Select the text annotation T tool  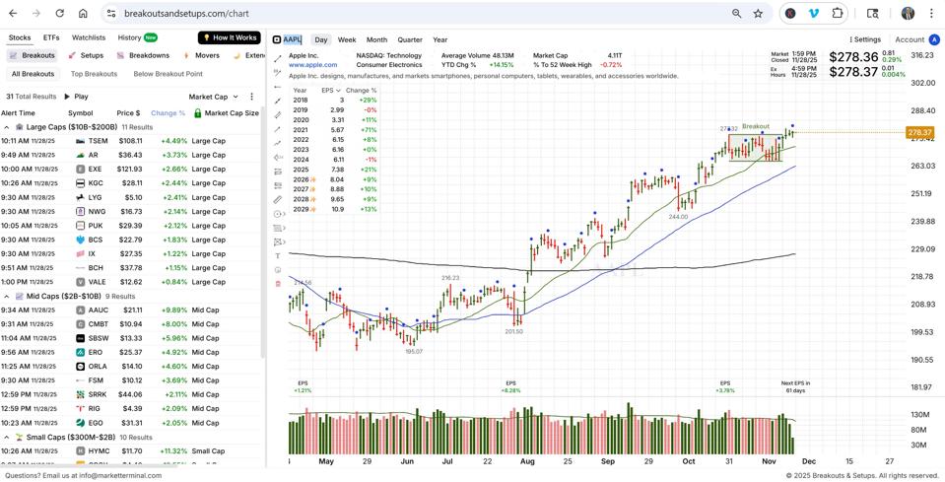click(277, 256)
